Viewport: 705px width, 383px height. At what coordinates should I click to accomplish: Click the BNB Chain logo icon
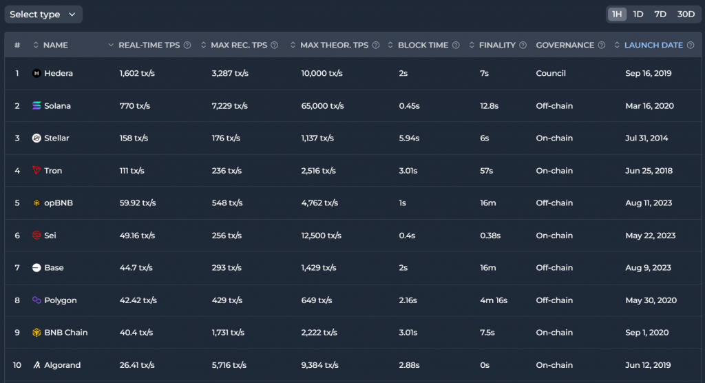[x=36, y=333]
